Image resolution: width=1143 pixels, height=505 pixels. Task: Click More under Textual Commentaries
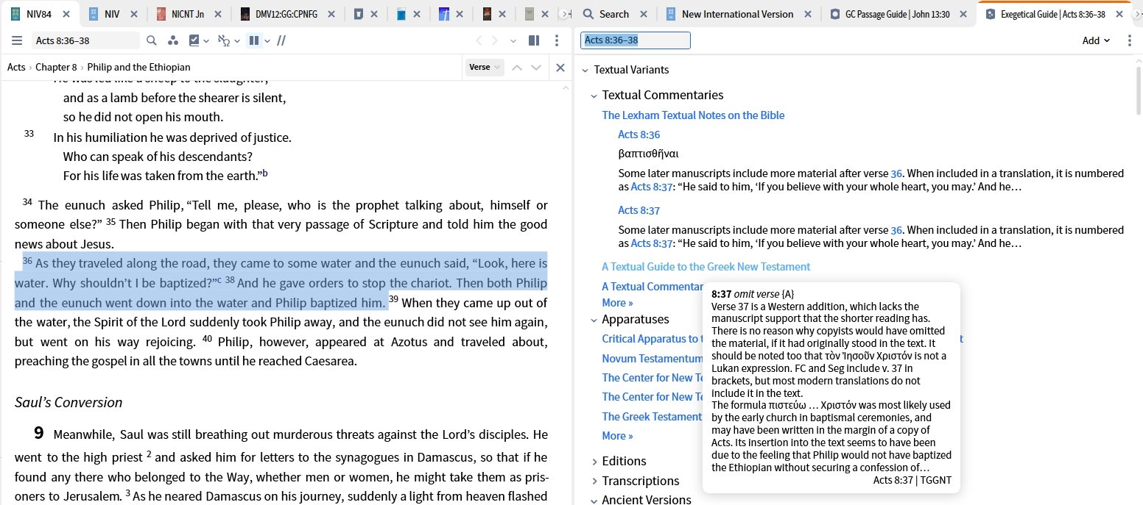click(x=617, y=302)
